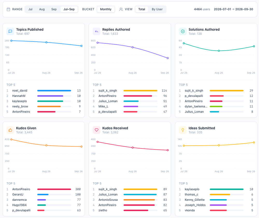Click the 4464 users count
Viewport: 259px width, 218px height.
click(x=202, y=9)
